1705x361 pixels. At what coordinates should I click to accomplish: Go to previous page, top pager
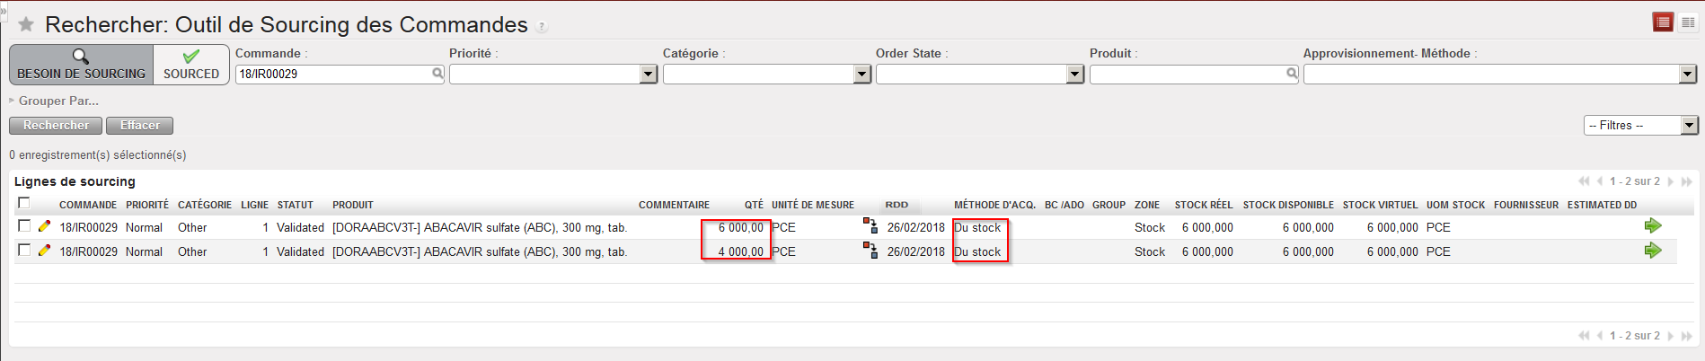[x=1600, y=181]
